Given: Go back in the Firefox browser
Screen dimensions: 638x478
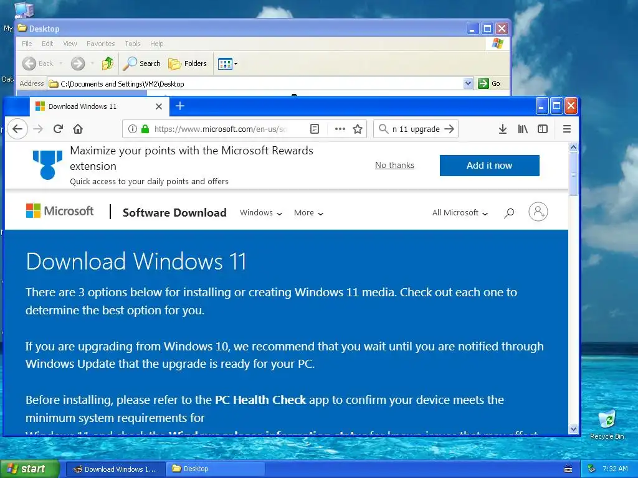Looking at the screenshot, I should 17,129.
